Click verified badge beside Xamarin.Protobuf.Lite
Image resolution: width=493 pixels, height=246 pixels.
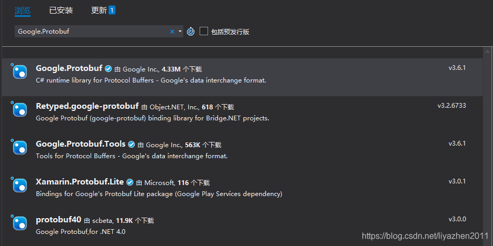pyautogui.click(x=130, y=182)
